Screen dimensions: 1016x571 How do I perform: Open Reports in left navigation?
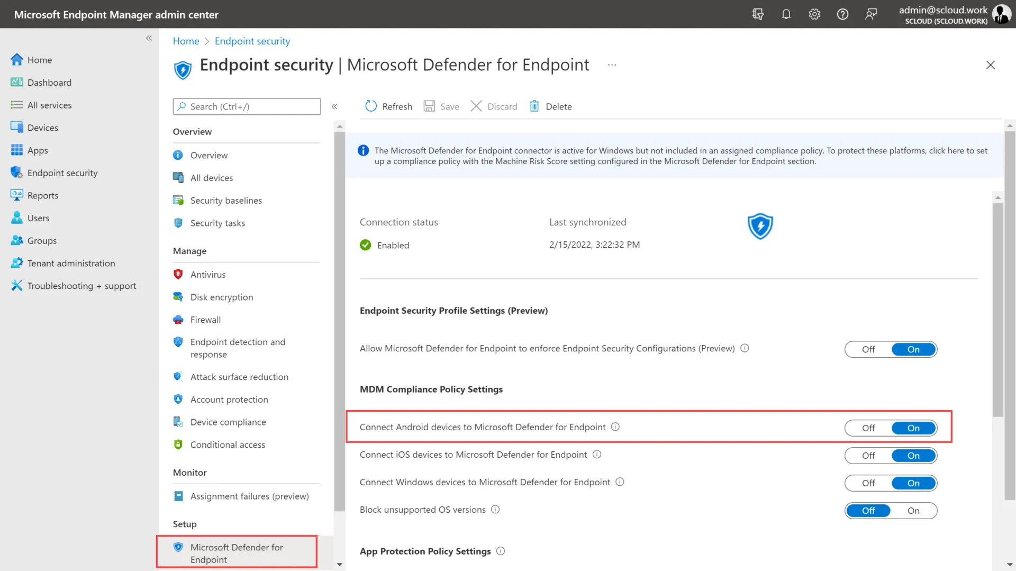click(x=34, y=195)
